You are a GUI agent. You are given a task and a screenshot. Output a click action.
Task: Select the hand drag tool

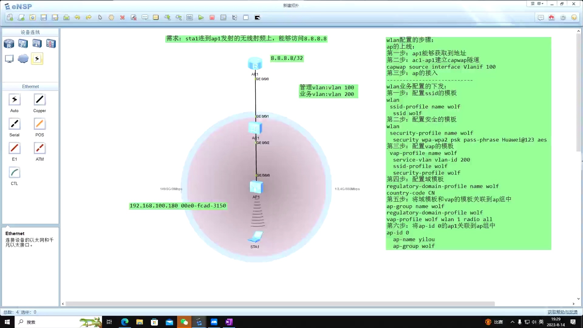(x=111, y=18)
